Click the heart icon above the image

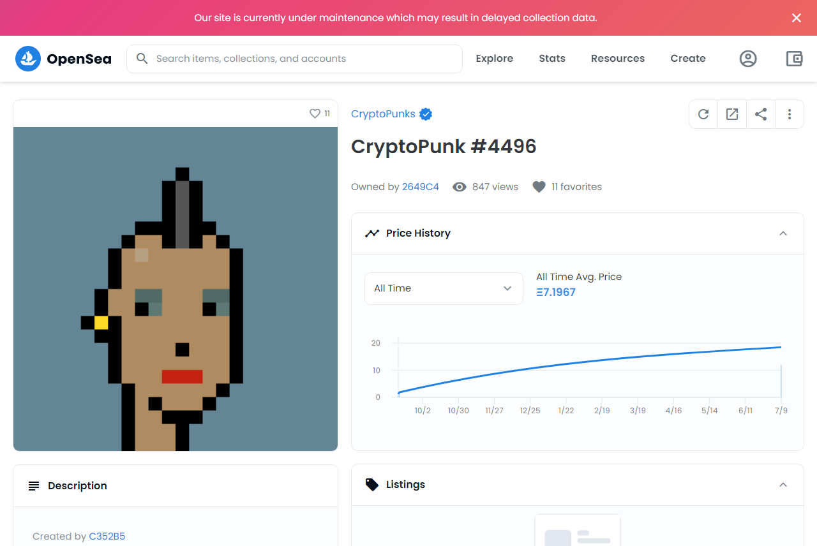(x=315, y=114)
